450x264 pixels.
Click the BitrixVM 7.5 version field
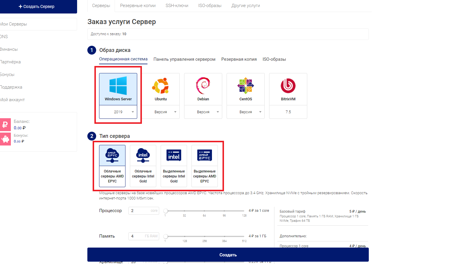(x=288, y=112)
